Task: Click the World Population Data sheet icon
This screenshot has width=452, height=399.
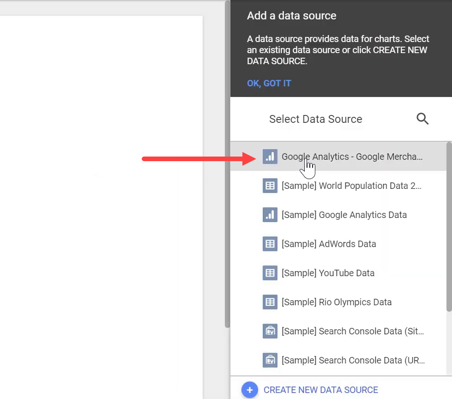Action: click(270, 186)
